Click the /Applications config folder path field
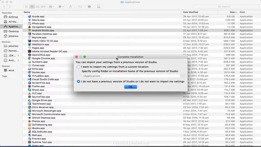Screen dimensions: 261x147 (x=130, y=76)
